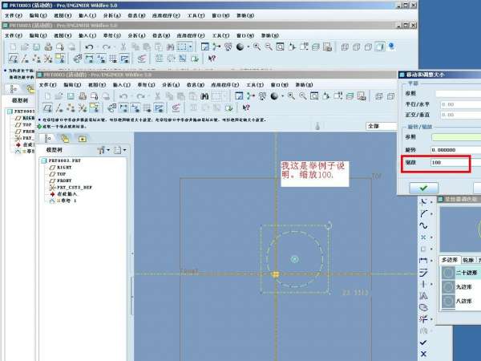Open model tree Settings dropdown
The image size is (481, 361).
point(119,150)
